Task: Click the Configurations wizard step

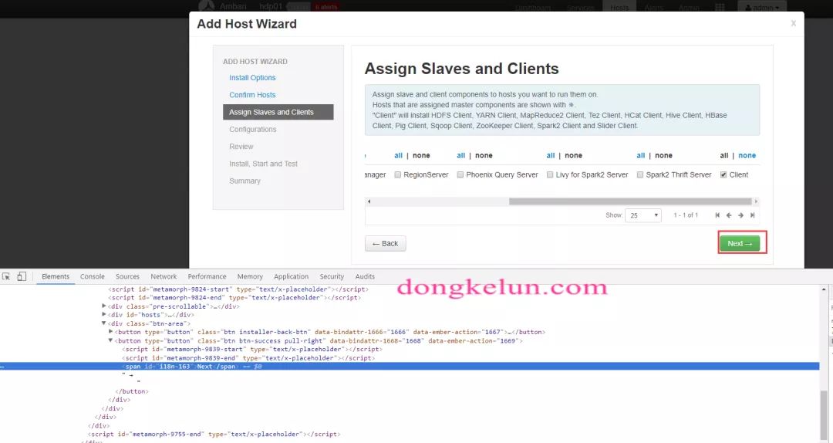Action: click(x=253, y=129)
